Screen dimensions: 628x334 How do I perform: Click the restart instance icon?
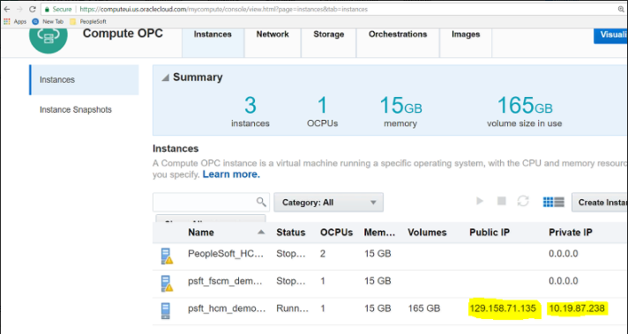pyautogui.click(x=523, y=201)
